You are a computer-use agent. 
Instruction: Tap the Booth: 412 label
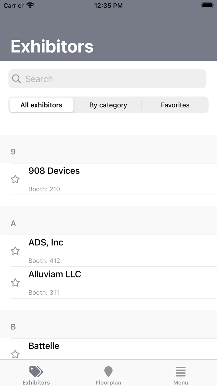(x=44, y=261)
